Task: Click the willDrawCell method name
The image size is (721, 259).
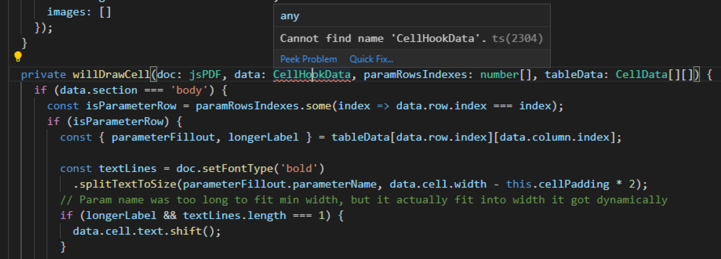Action: click(111, 74)
